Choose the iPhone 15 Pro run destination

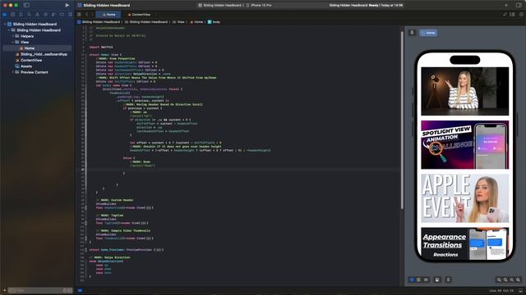coord(259,5)
